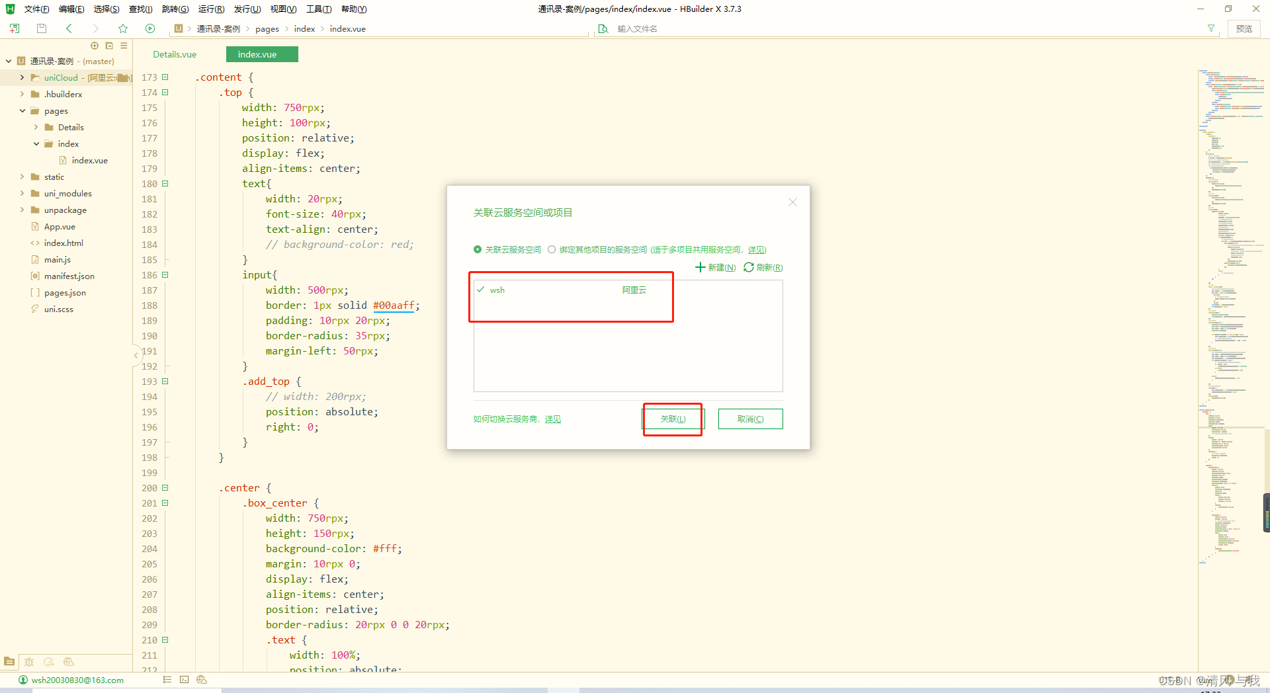Select the 绑定其他项目的服务空间 radio button
Image resolution: width=1270 pixels, height=693 pixels.
coord(552,249)
